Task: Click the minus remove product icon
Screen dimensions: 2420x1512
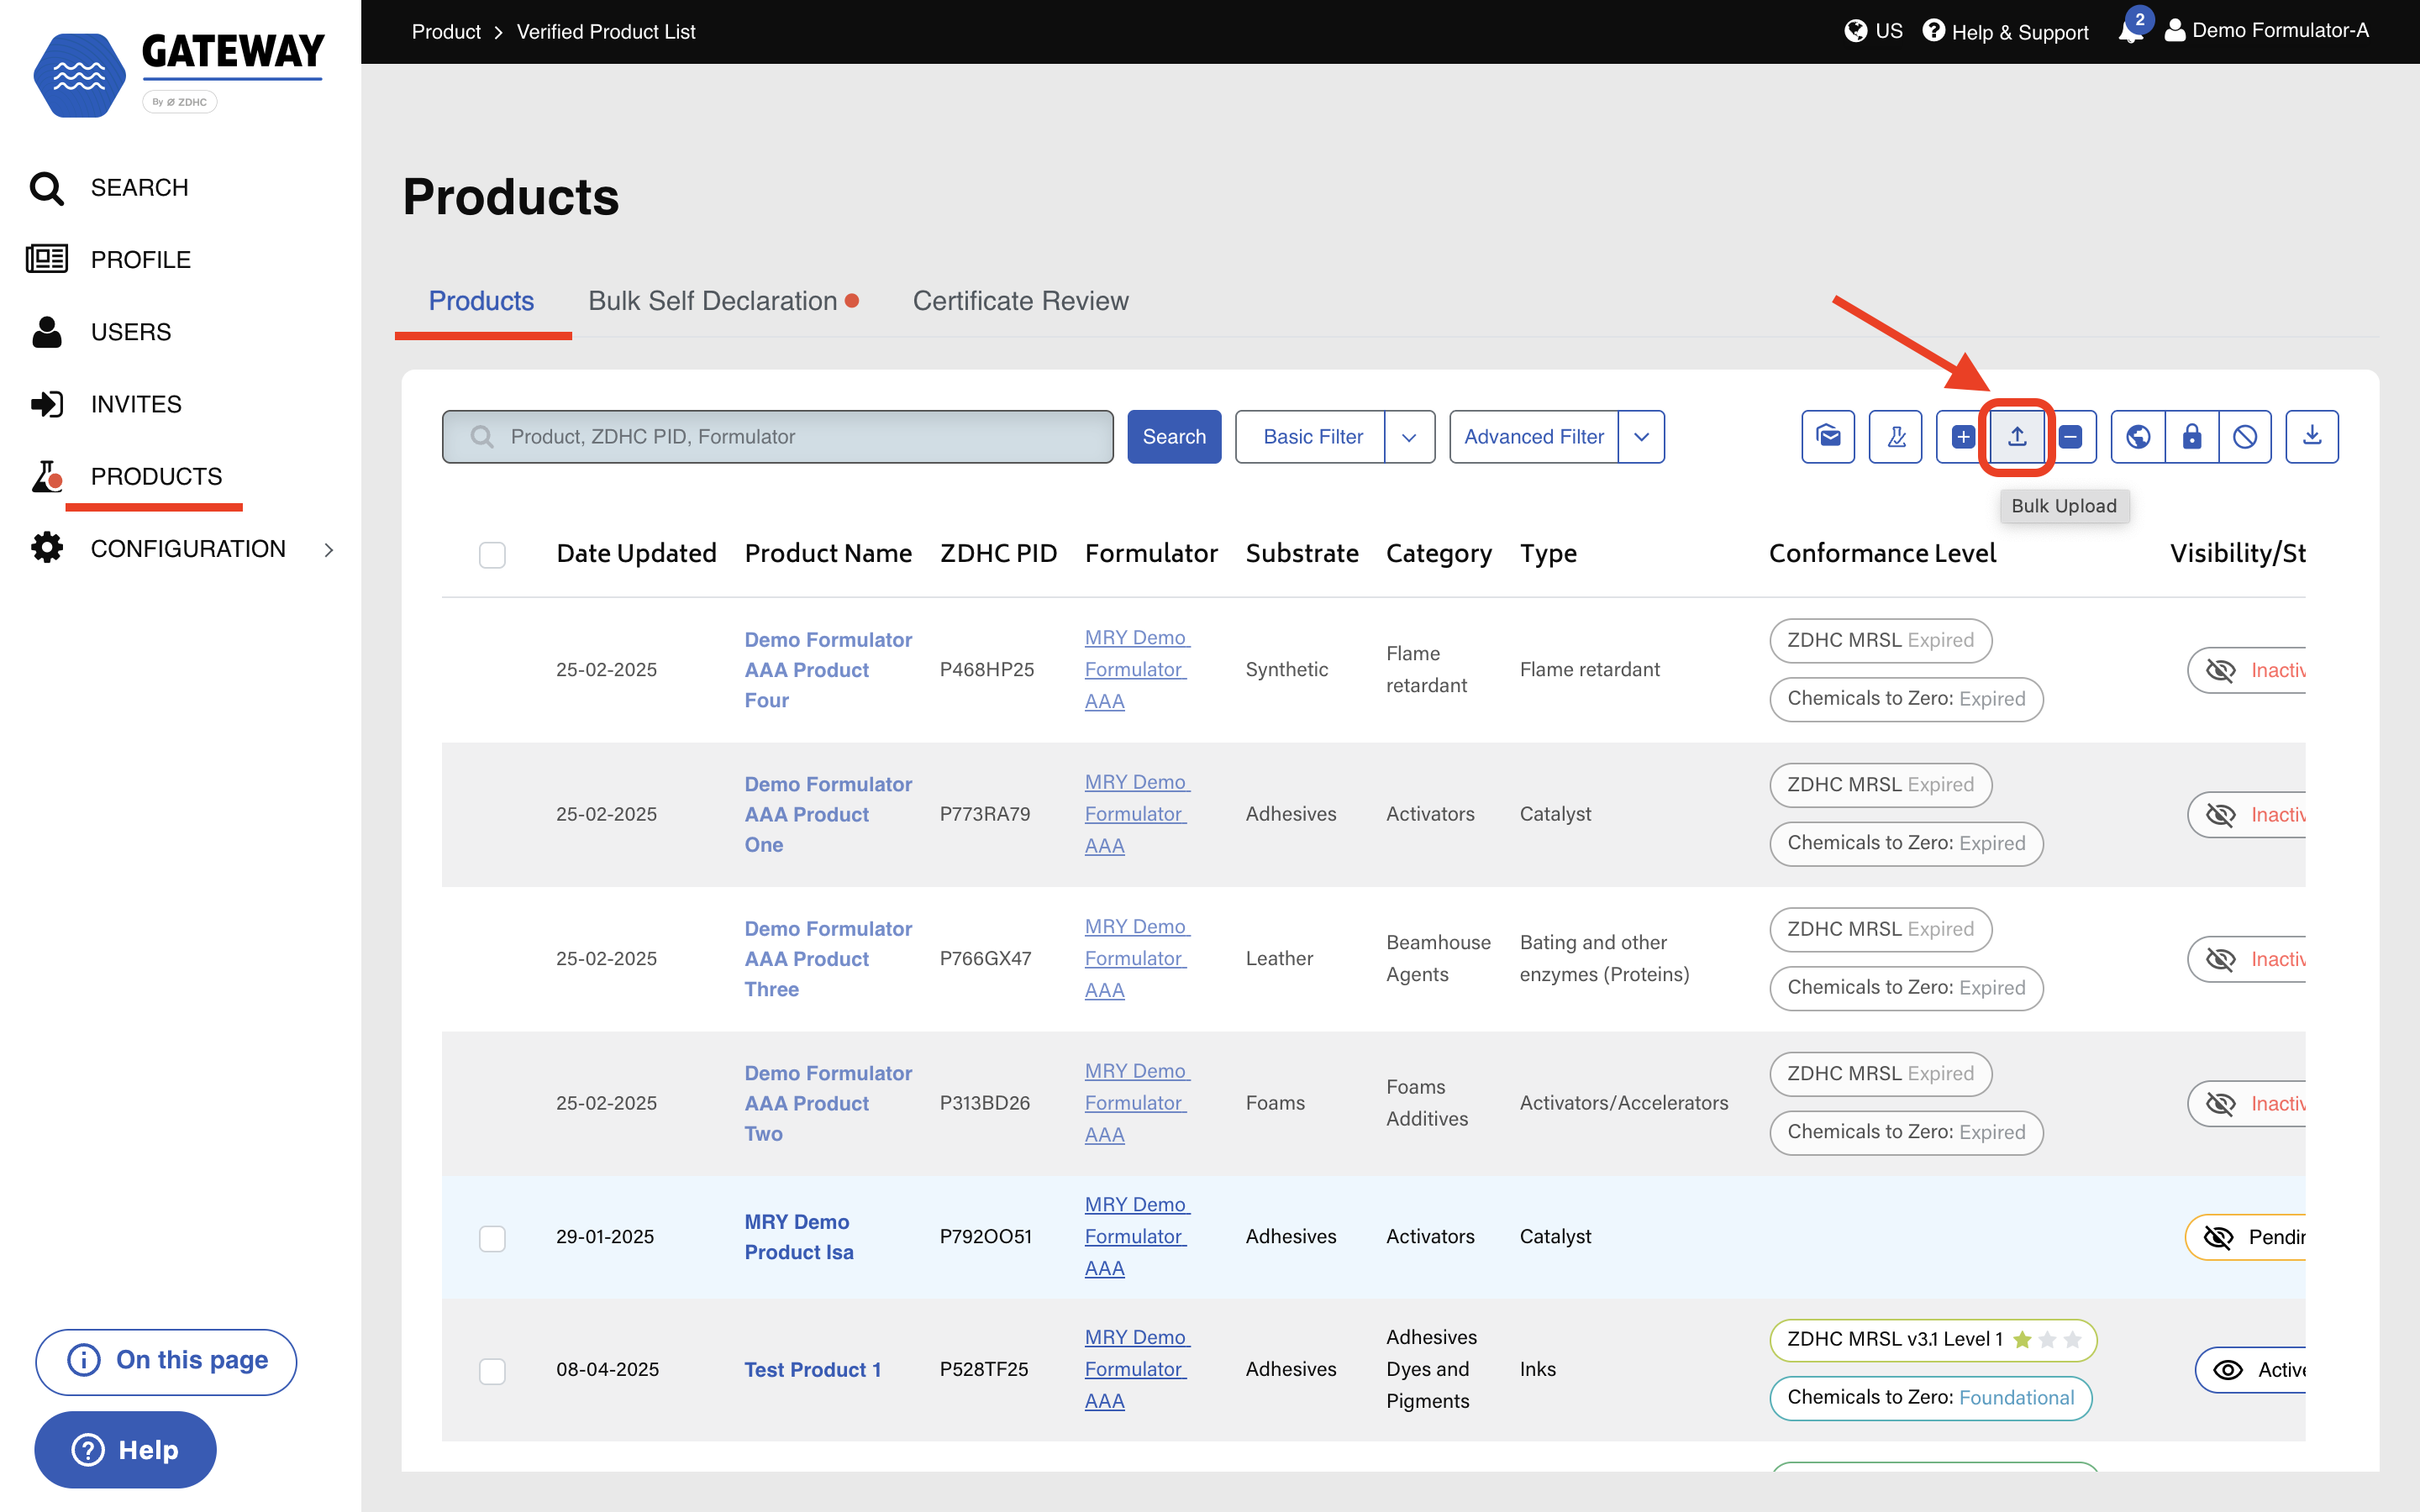Action: [x=2071, y=437]
